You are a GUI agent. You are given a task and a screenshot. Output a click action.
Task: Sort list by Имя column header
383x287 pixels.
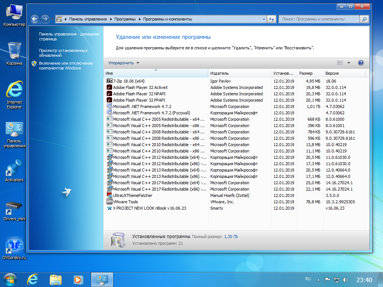156,73
